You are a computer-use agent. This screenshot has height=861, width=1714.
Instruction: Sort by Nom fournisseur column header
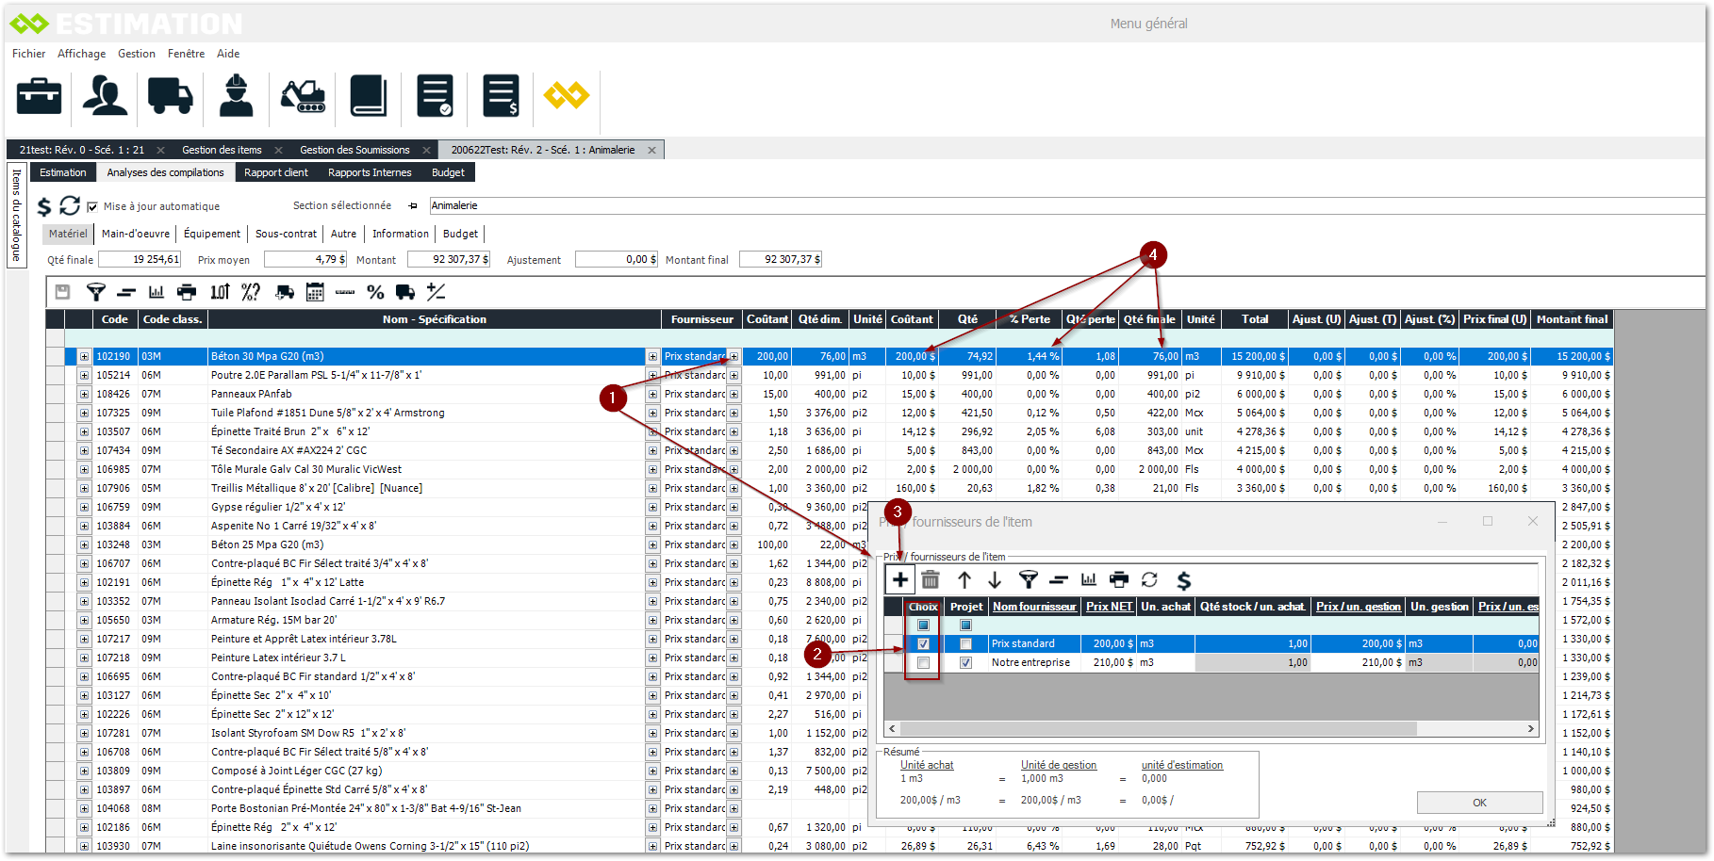tap(1034, 607)
